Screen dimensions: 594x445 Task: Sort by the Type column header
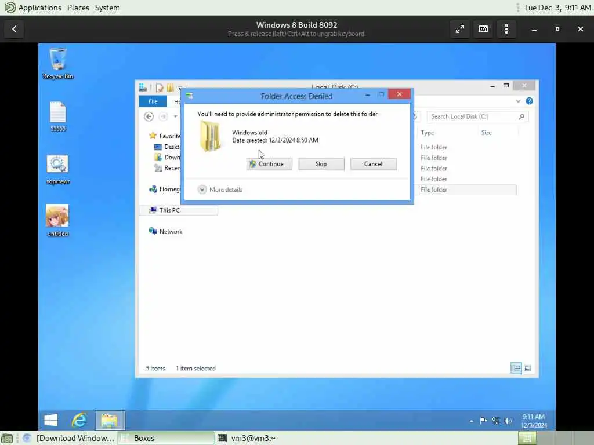tap(428, 133)
